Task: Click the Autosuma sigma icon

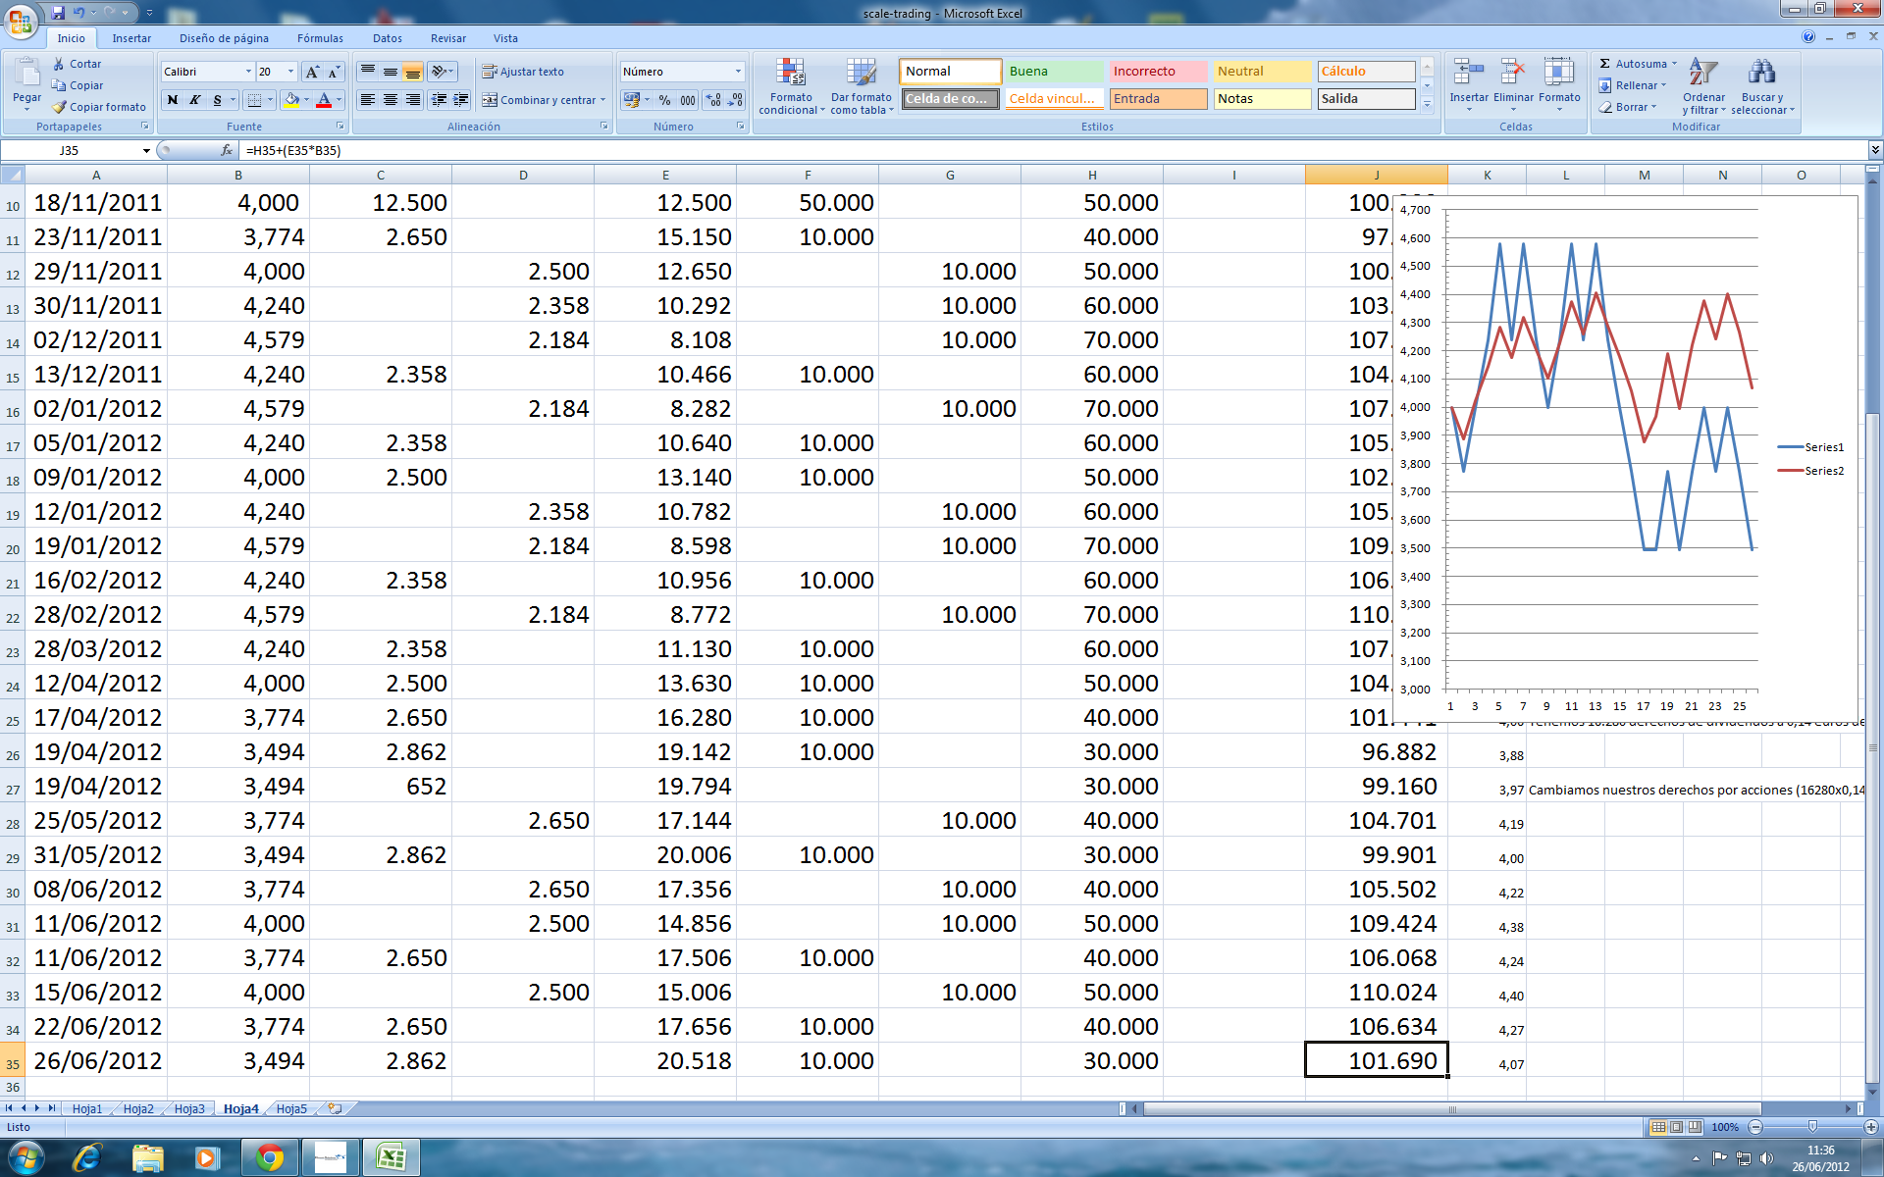Action: [1605, 64]
